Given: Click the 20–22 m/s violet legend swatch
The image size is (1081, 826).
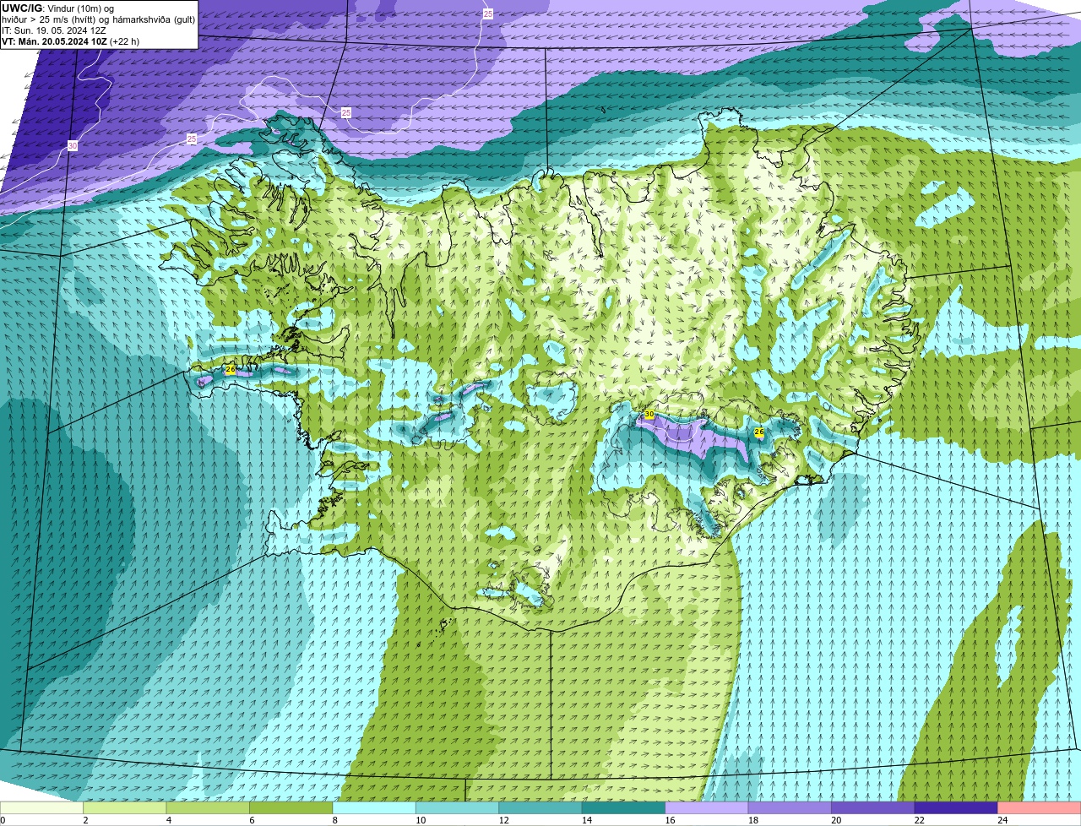Looking at the screenshot, I should pyautogui.click(x=873, y=808).
